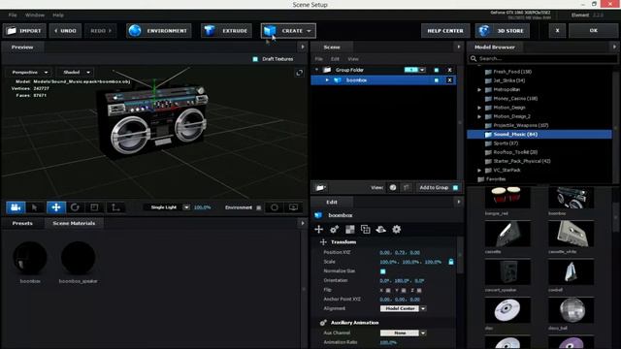Viewport: 621px width, 349px height.
Task: Expand the Motion_Design folder
Action: 479,108
